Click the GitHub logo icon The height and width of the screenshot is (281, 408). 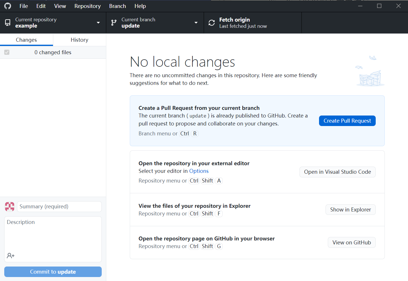pos(8,6)
